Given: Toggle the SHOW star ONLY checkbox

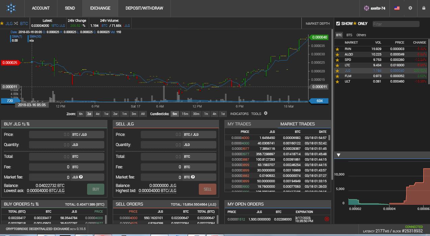Looking at the screenshot, I should pyautogui.click(x=338, y=24).
